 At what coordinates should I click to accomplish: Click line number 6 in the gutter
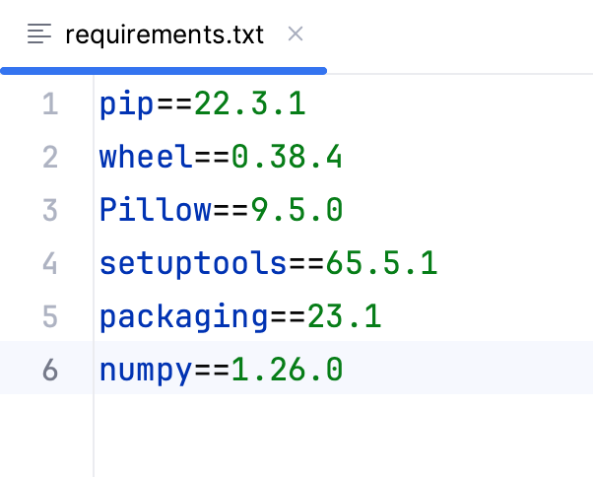click(50, 370)
